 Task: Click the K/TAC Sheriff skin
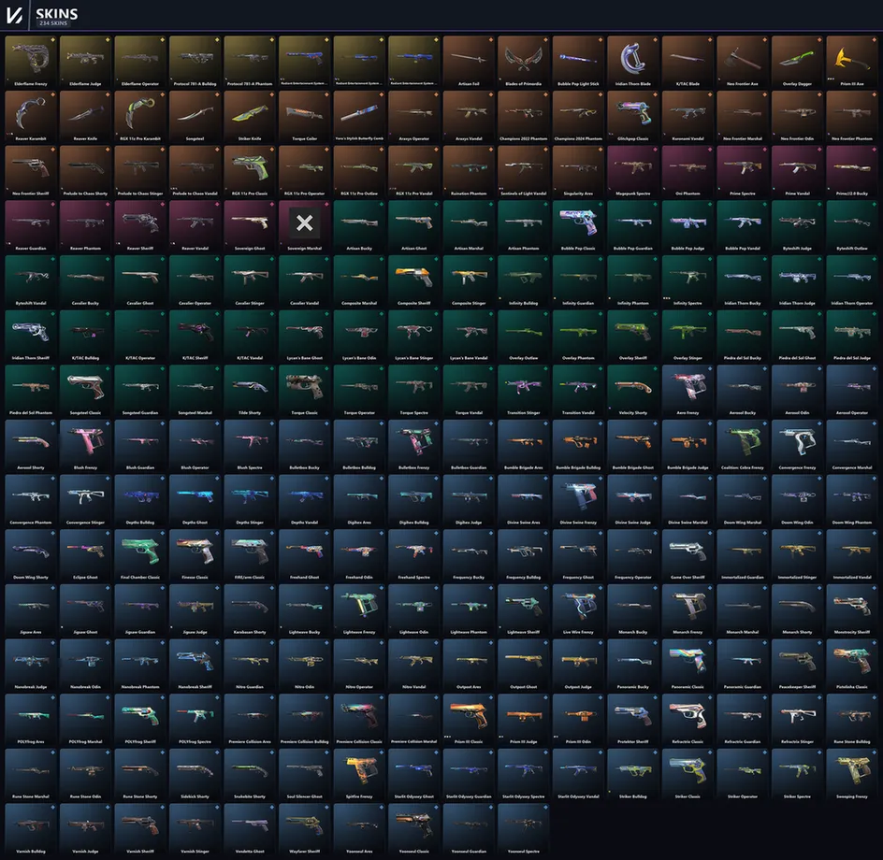pos(195,336)
